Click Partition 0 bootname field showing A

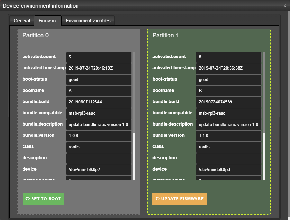click(x=99, y=91)
